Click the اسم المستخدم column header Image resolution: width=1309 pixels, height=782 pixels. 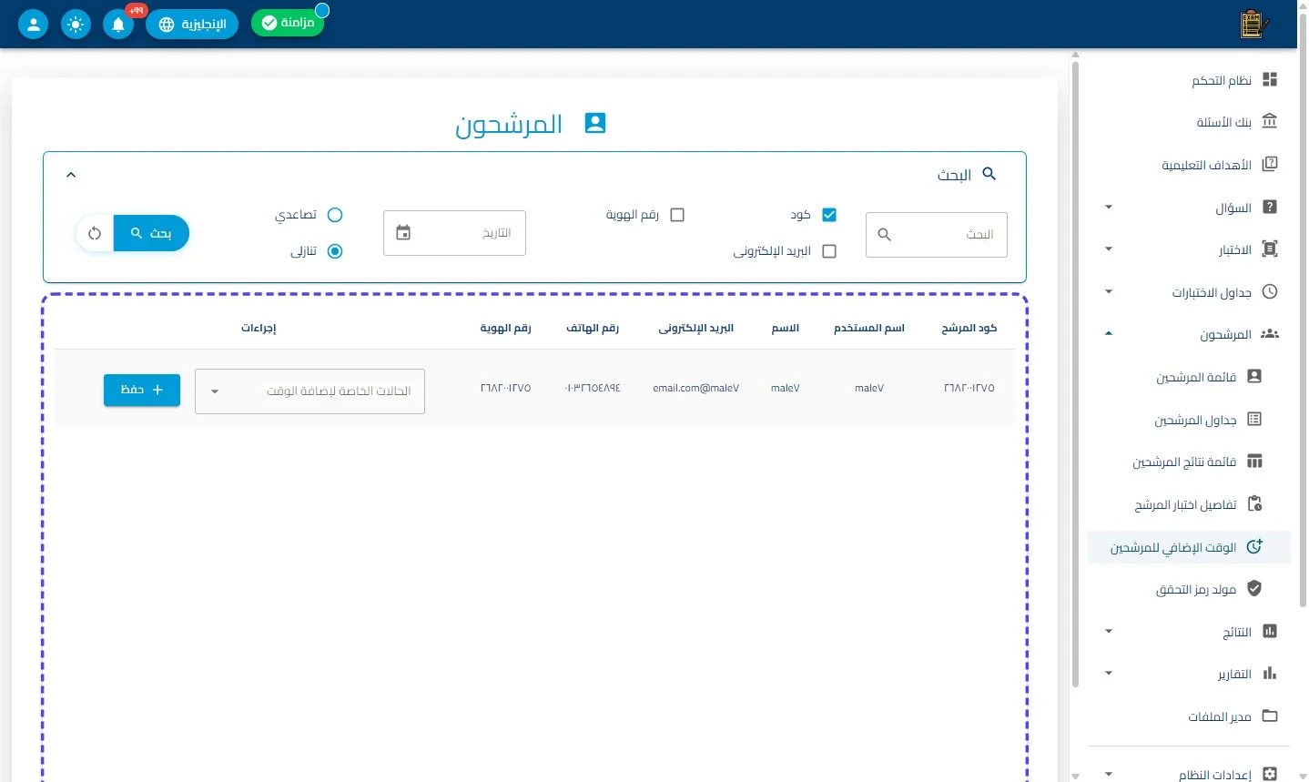[869, 328]
